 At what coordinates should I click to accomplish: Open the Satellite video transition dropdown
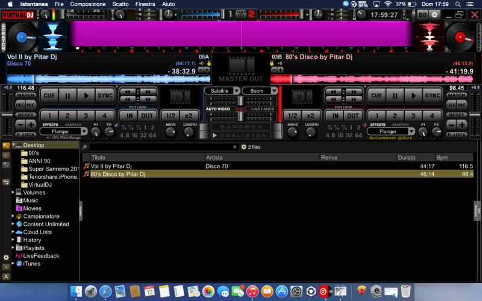coord(222,91)
